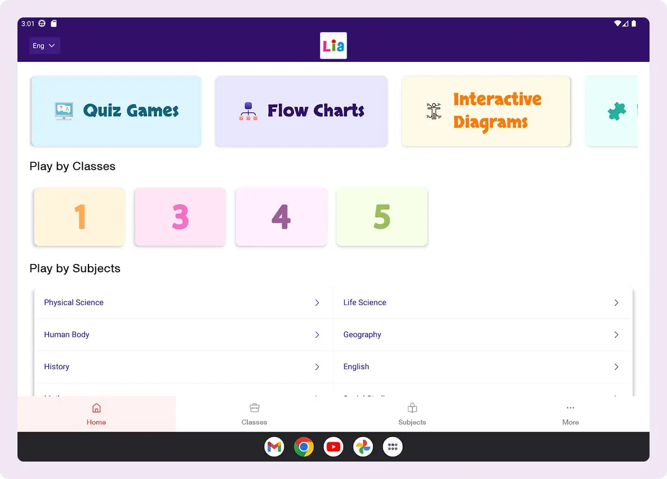Switch to the Subjects tab
Screen dimensions: 667x479
[x=412, y=414]
